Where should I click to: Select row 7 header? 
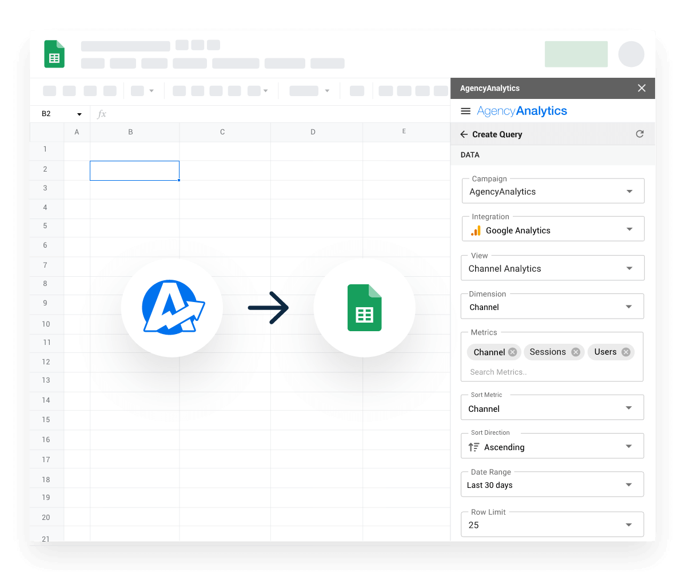pyautogui.click(x=46, y=265)
